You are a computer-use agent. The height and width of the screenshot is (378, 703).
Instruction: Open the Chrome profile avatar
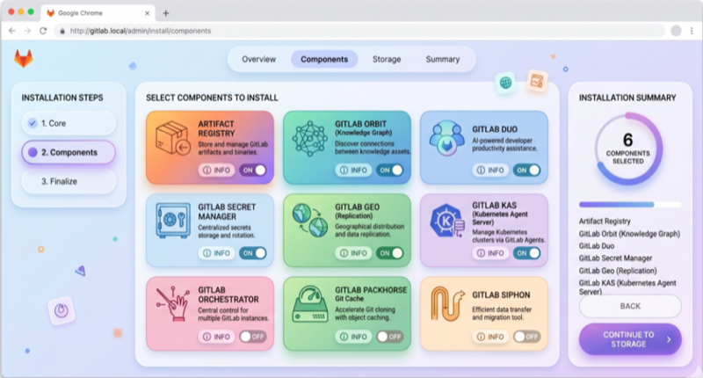(x=676, y=31)
